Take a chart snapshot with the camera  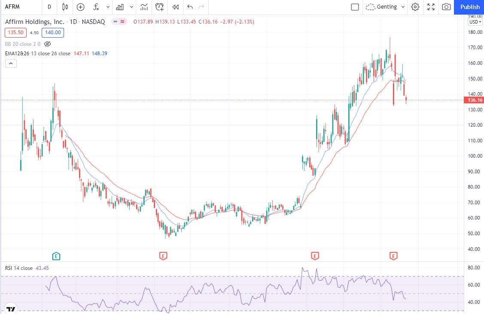pos(446,7)
